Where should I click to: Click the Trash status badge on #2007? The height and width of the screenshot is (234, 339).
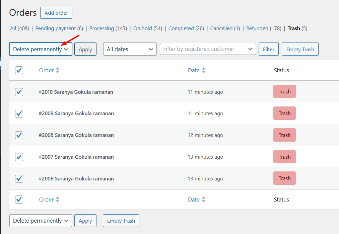284,157
